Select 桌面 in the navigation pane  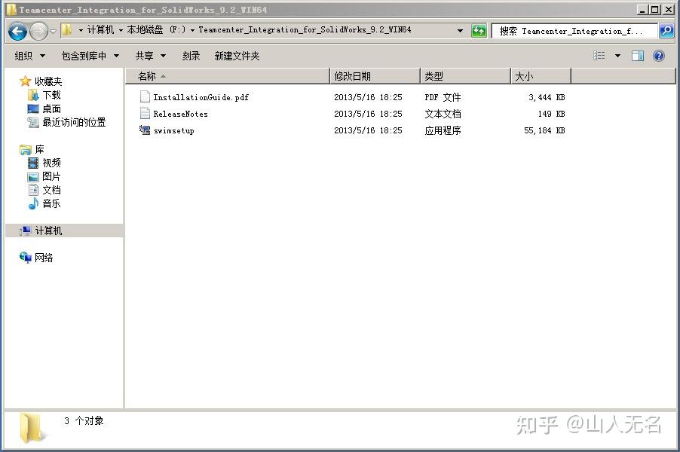pyautogui.click(x=51, y=108)
